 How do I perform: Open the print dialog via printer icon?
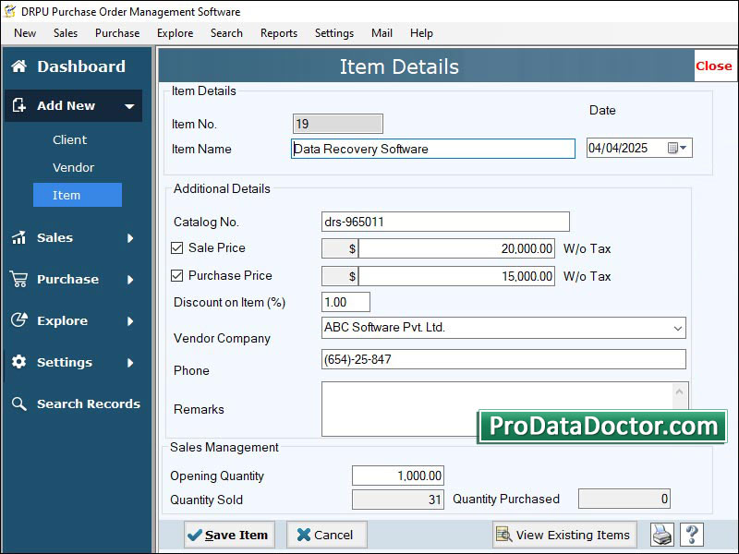click(x=661, y=535)
